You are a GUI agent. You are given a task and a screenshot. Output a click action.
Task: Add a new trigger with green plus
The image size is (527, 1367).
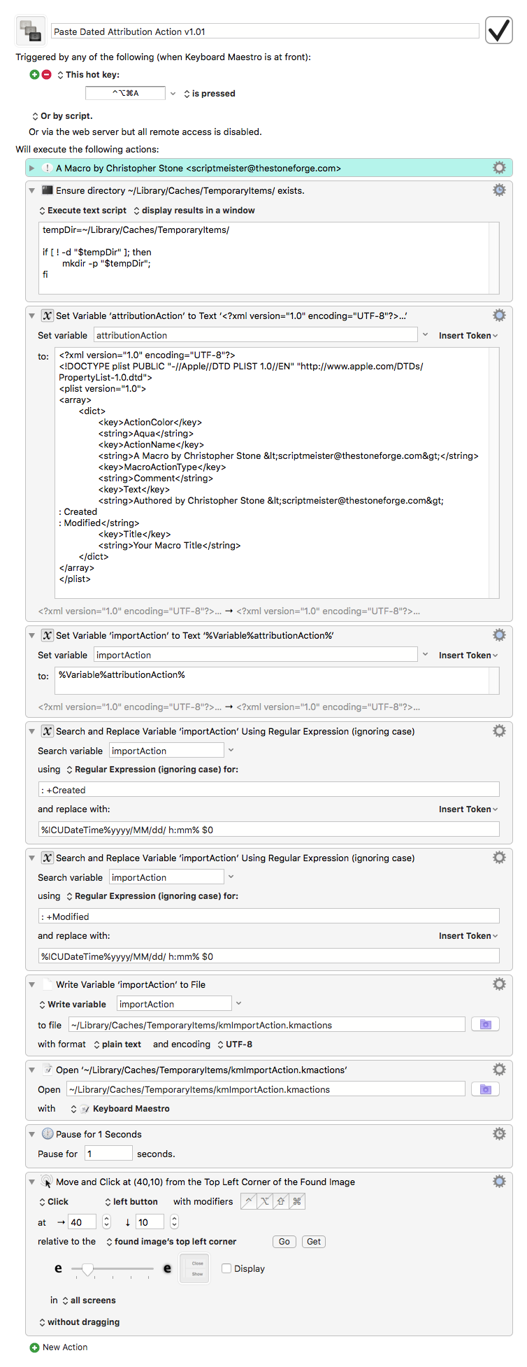click(34, 75)
